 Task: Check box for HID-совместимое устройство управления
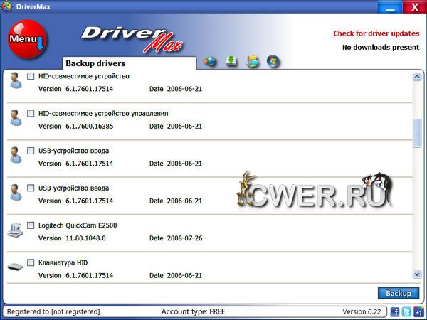31,113
